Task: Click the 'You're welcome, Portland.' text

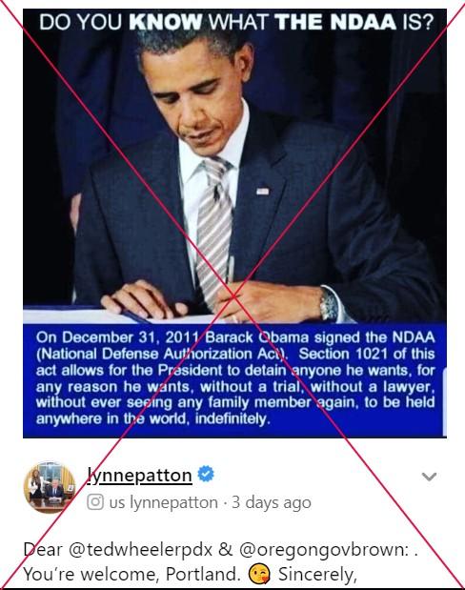Action: [131, 574]
